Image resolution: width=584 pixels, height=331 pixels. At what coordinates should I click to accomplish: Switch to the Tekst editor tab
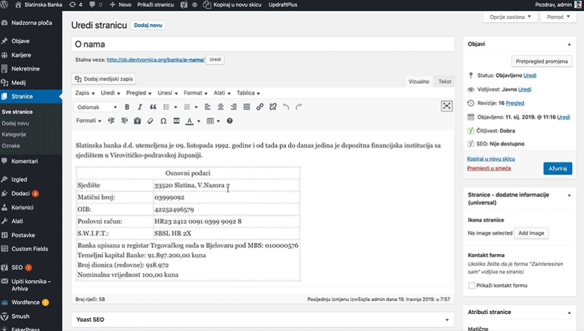[x=444, y=82]
